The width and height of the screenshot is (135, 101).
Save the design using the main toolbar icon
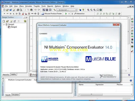pos(14,10)
